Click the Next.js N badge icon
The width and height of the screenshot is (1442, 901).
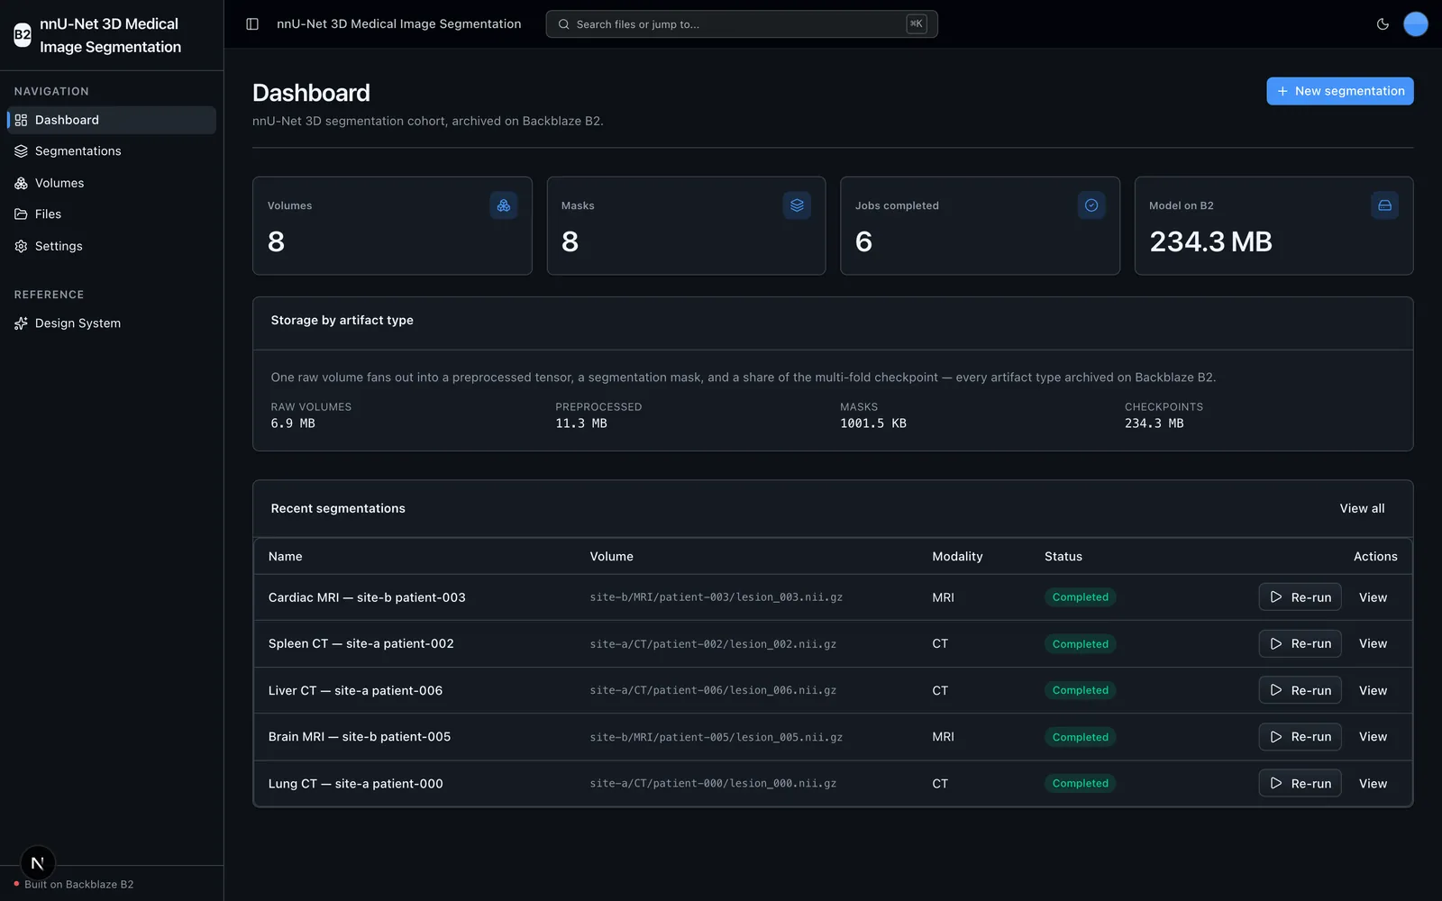[x=38, y=863]
